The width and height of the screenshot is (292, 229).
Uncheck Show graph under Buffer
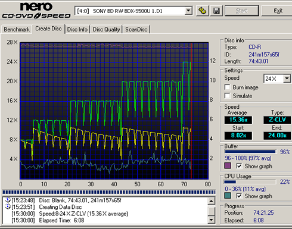239,166
